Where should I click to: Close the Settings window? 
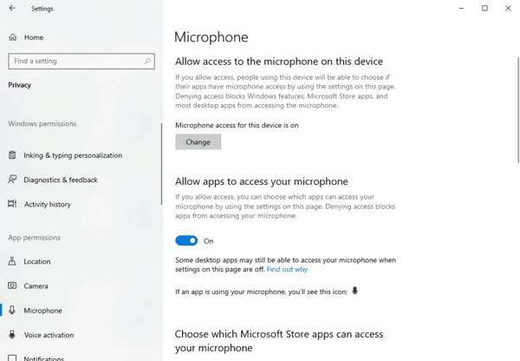pos(508,8)
